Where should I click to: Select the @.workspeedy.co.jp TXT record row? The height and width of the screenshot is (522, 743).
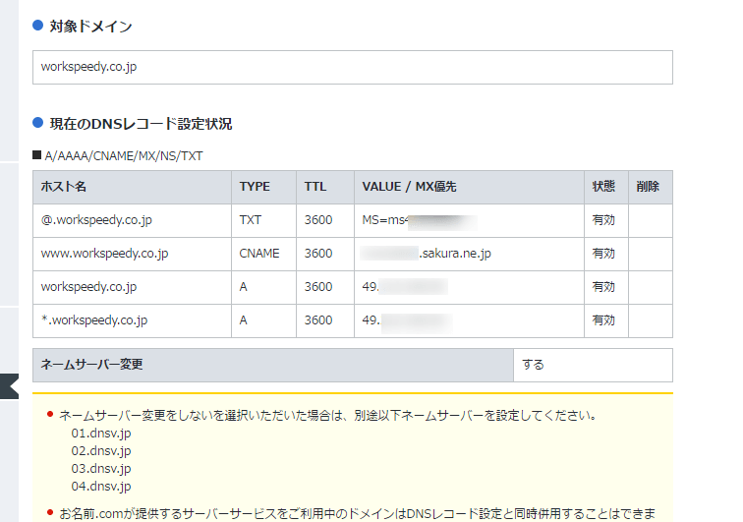tap(94, 220)
